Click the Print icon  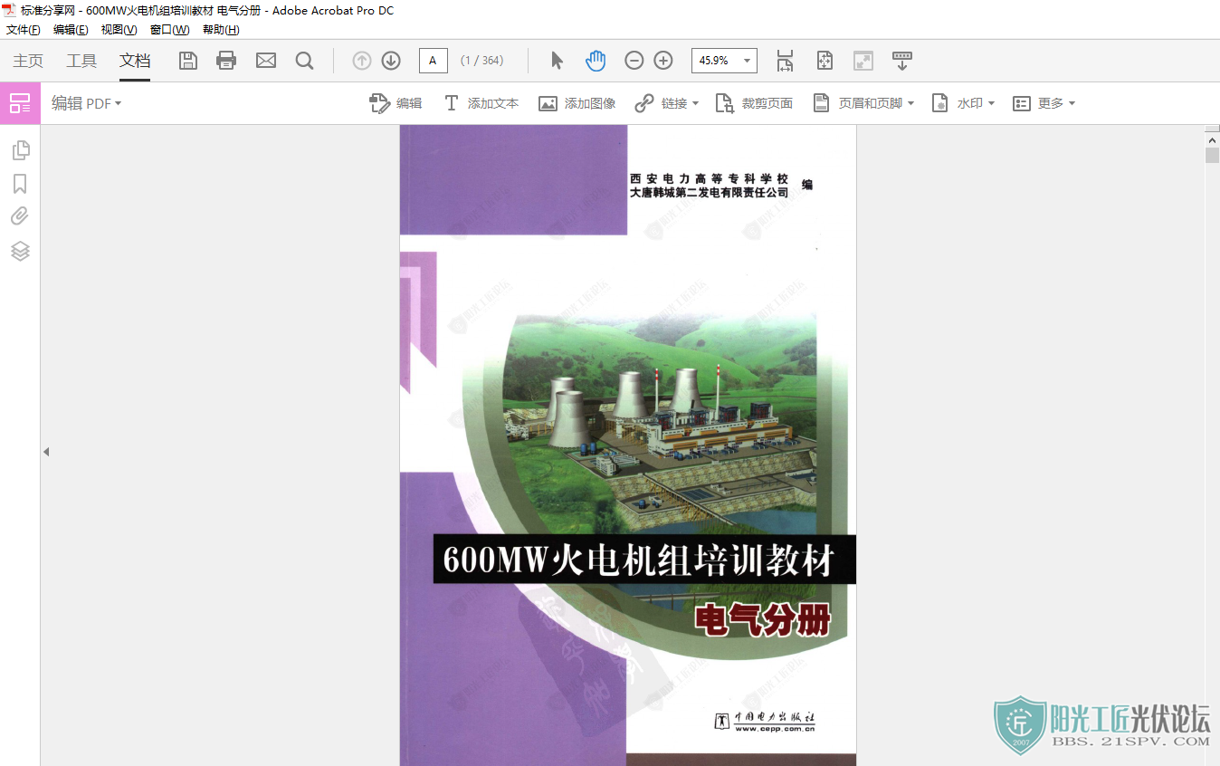(226, 61)
